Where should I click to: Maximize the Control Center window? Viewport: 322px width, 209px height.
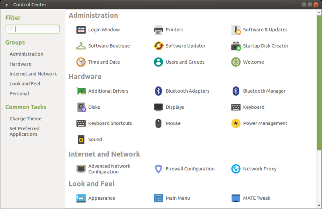[x=310, y=4]
